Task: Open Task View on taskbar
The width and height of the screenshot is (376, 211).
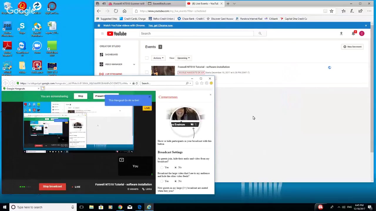Action: point(81,207)
